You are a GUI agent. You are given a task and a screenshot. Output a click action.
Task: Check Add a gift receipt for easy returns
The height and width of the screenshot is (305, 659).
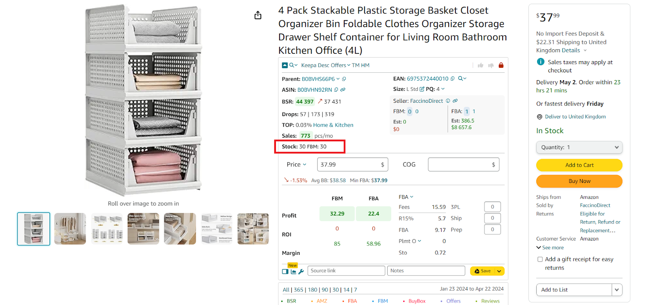click(540, 259)
